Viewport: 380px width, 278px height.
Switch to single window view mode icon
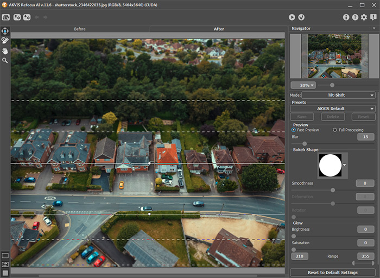click(5, 255)
